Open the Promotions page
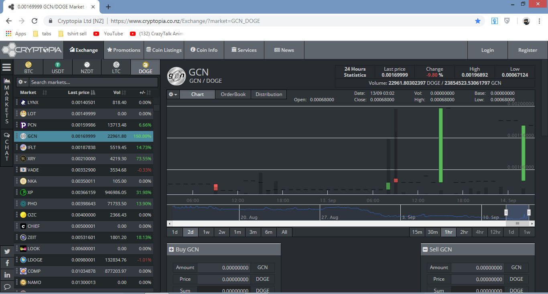Screen dimensions: 548x294 124,50
